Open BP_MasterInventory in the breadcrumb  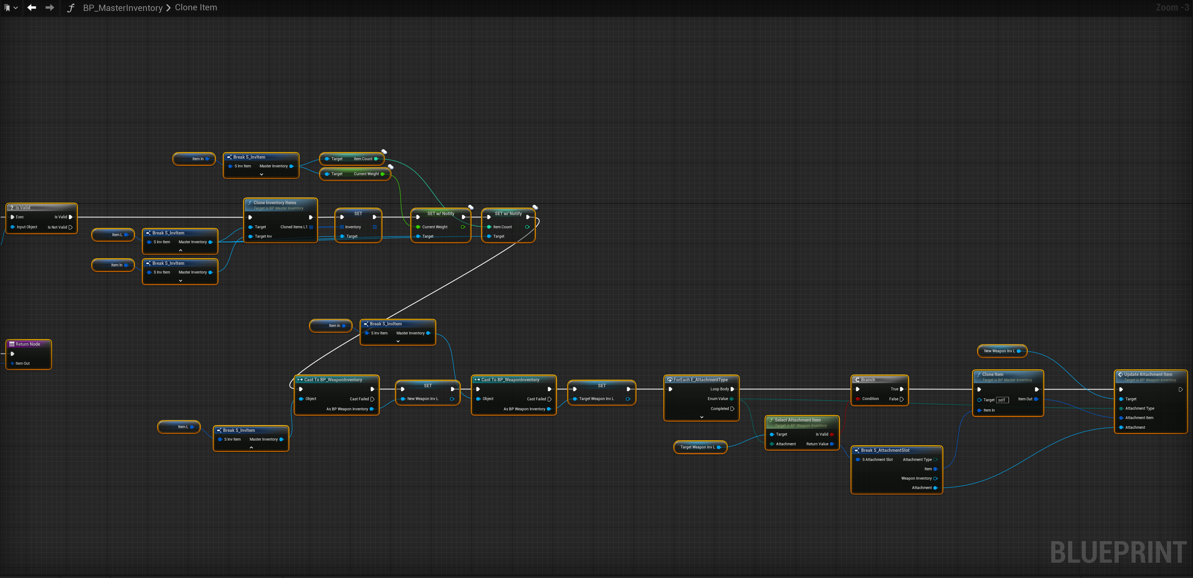click(x=123, y=7)
